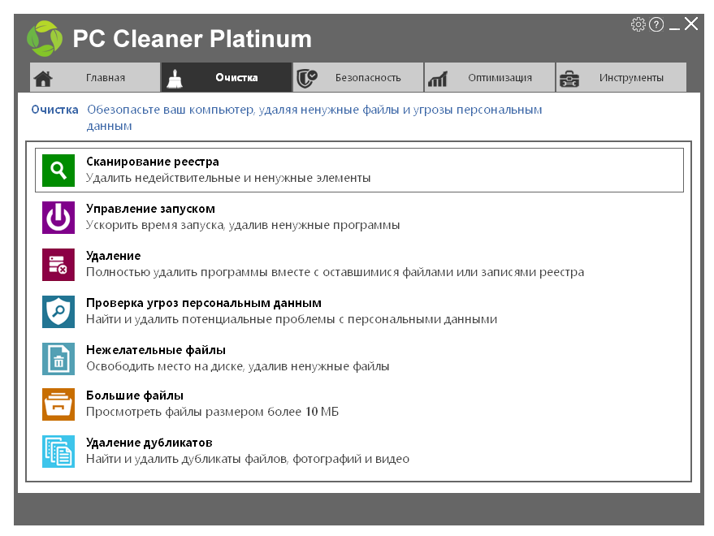This screenshot has width=714, height=536.
Task: Click the blue 'Очистка' section heading
Action: pyautogui.click(x=54, y=110)
